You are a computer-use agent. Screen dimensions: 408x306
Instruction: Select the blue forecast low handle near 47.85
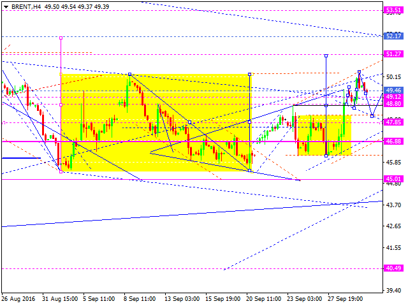372,116
